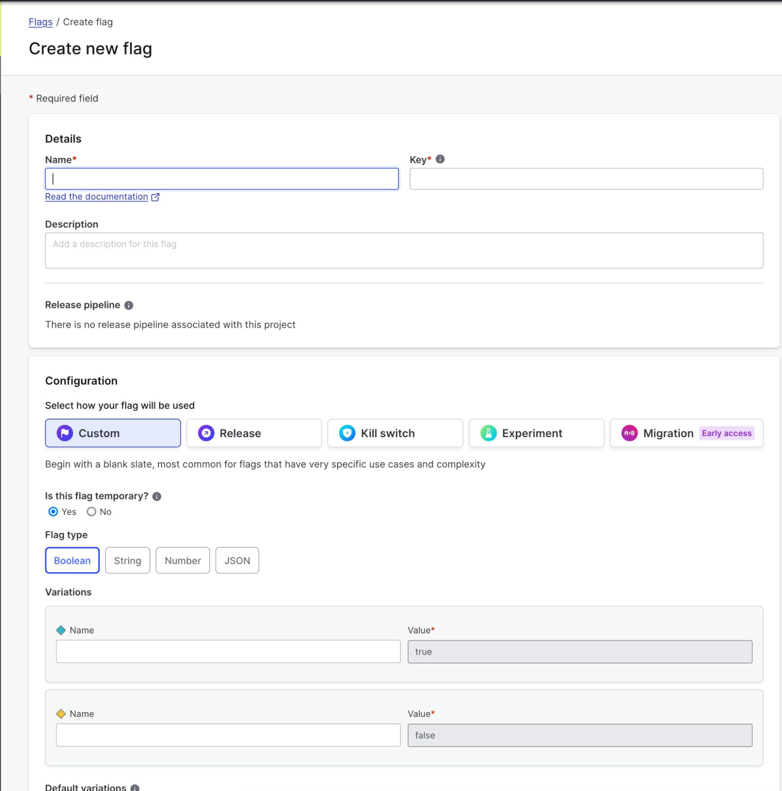782x791 pixels.
Task: Select No for temporary flag
Action: 91,512
